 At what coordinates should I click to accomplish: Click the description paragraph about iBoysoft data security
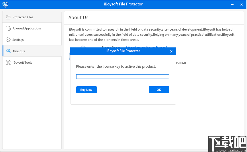152,35
